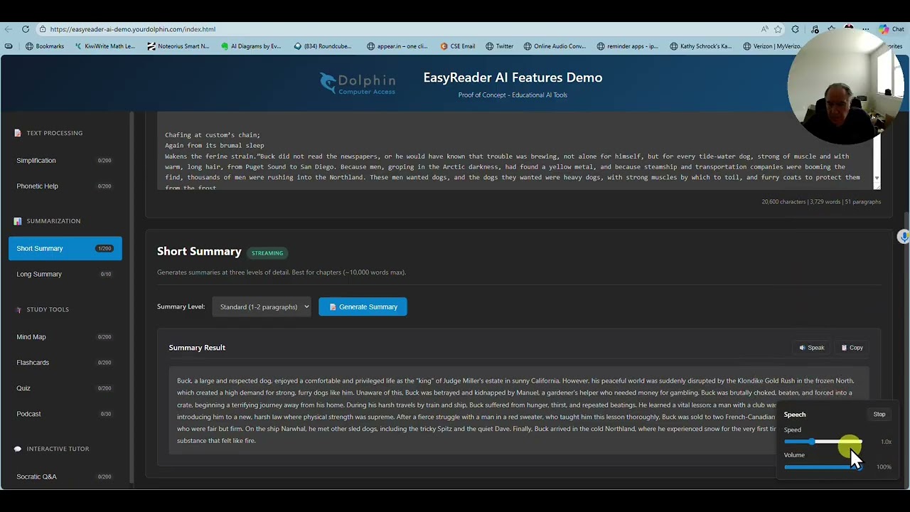Open the Copilot Chat button
The width and height of the screenshot is (910, 512).
[x=891, y=29]
